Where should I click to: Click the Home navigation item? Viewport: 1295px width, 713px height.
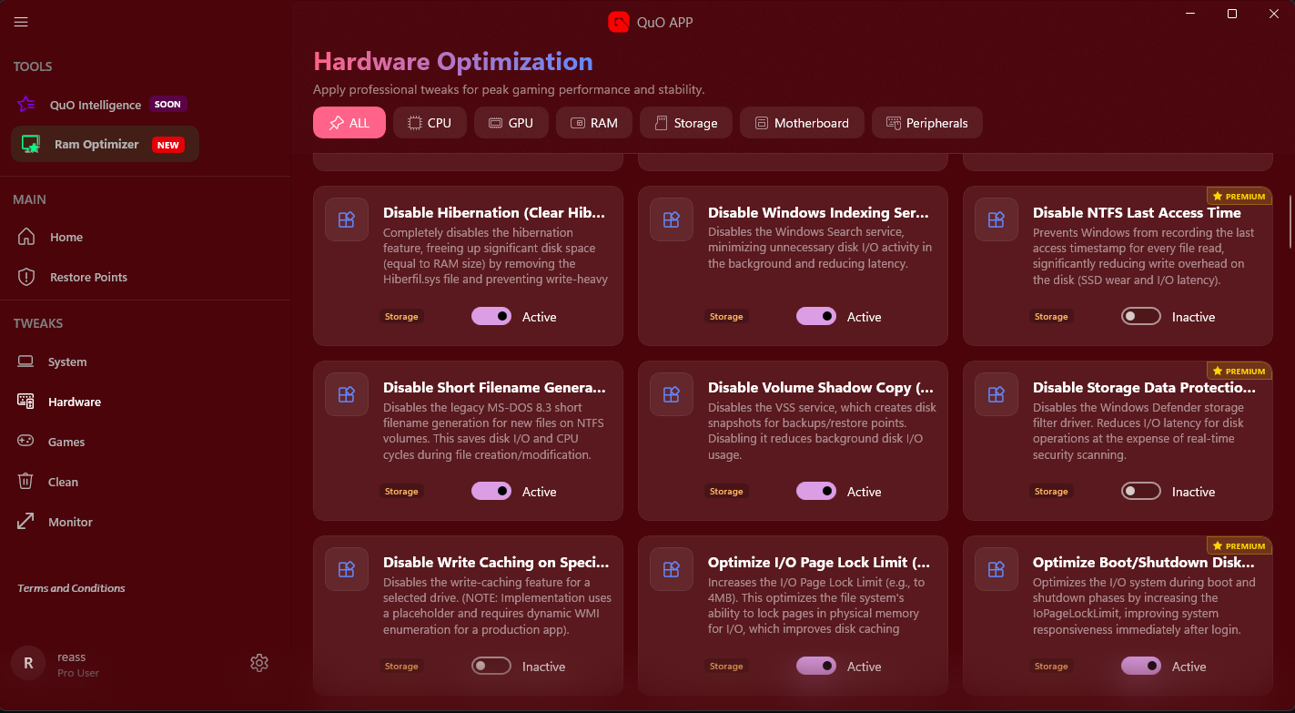pyautogui.click(x=65, y=237)
